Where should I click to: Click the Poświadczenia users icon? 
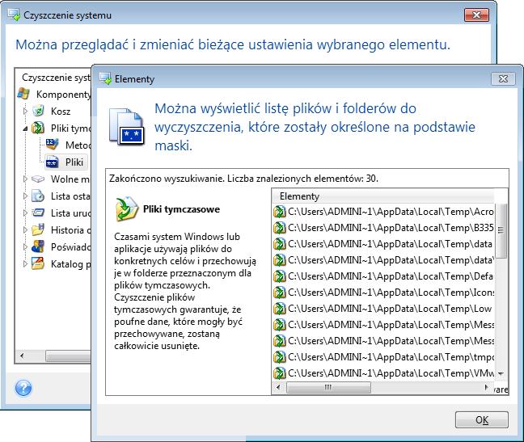[x=38, y=246]
